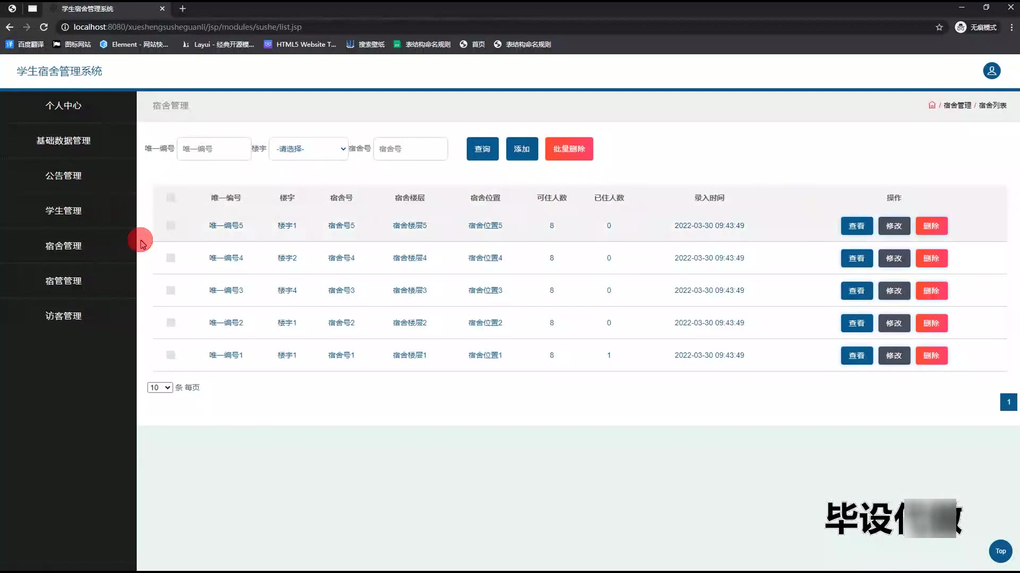Open the 搜索壁纸 bookmark
This screenshot has height=573, width=1020.
coord(365,45)
